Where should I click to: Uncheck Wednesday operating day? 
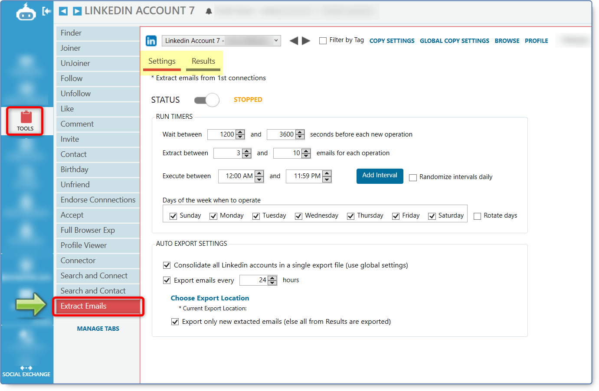click(298, 216)
